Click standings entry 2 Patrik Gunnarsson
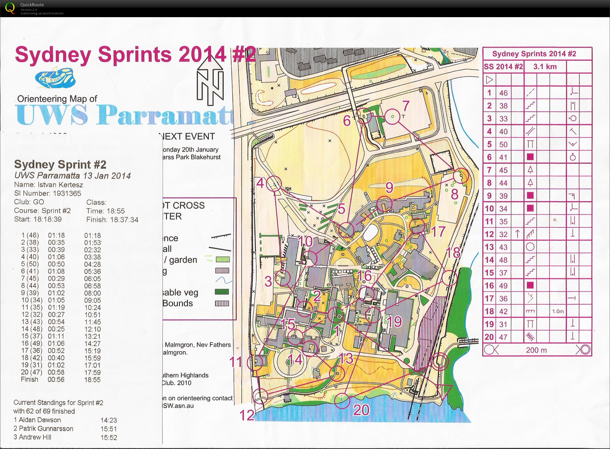Viewport: 610px width, 449px height. (65, 429)
